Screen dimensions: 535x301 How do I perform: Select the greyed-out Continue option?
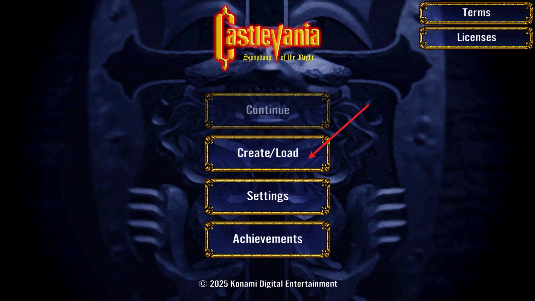pos(267,111)
